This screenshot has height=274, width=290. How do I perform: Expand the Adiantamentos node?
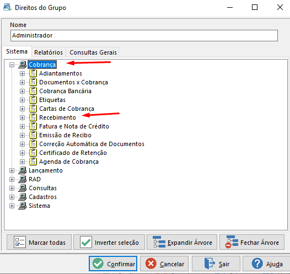coord(22,73)
